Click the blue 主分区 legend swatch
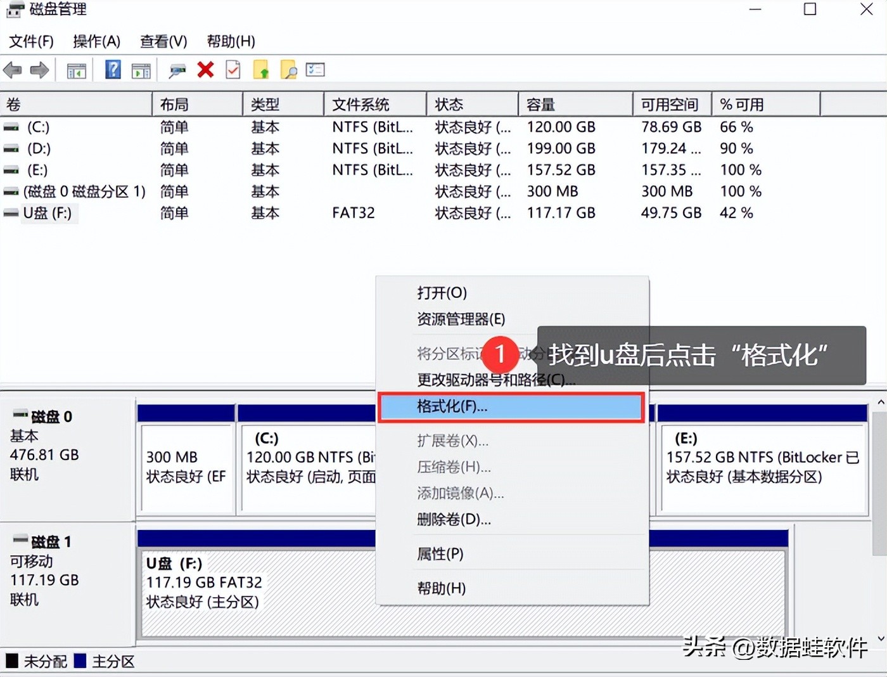Image resolution: width=887 pixels, height=677 pixels. (81, 661)
